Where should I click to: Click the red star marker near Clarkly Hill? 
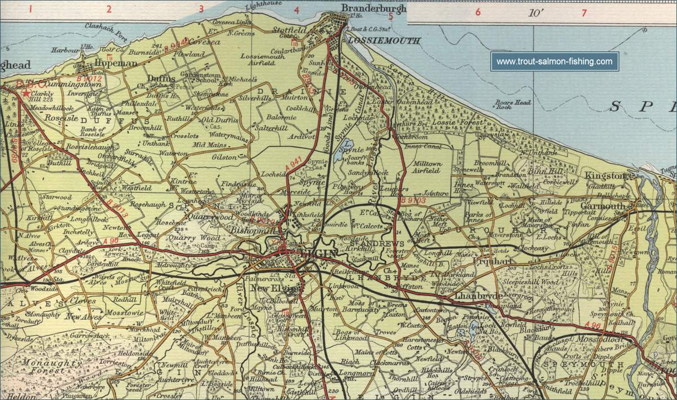click(25, 92)
